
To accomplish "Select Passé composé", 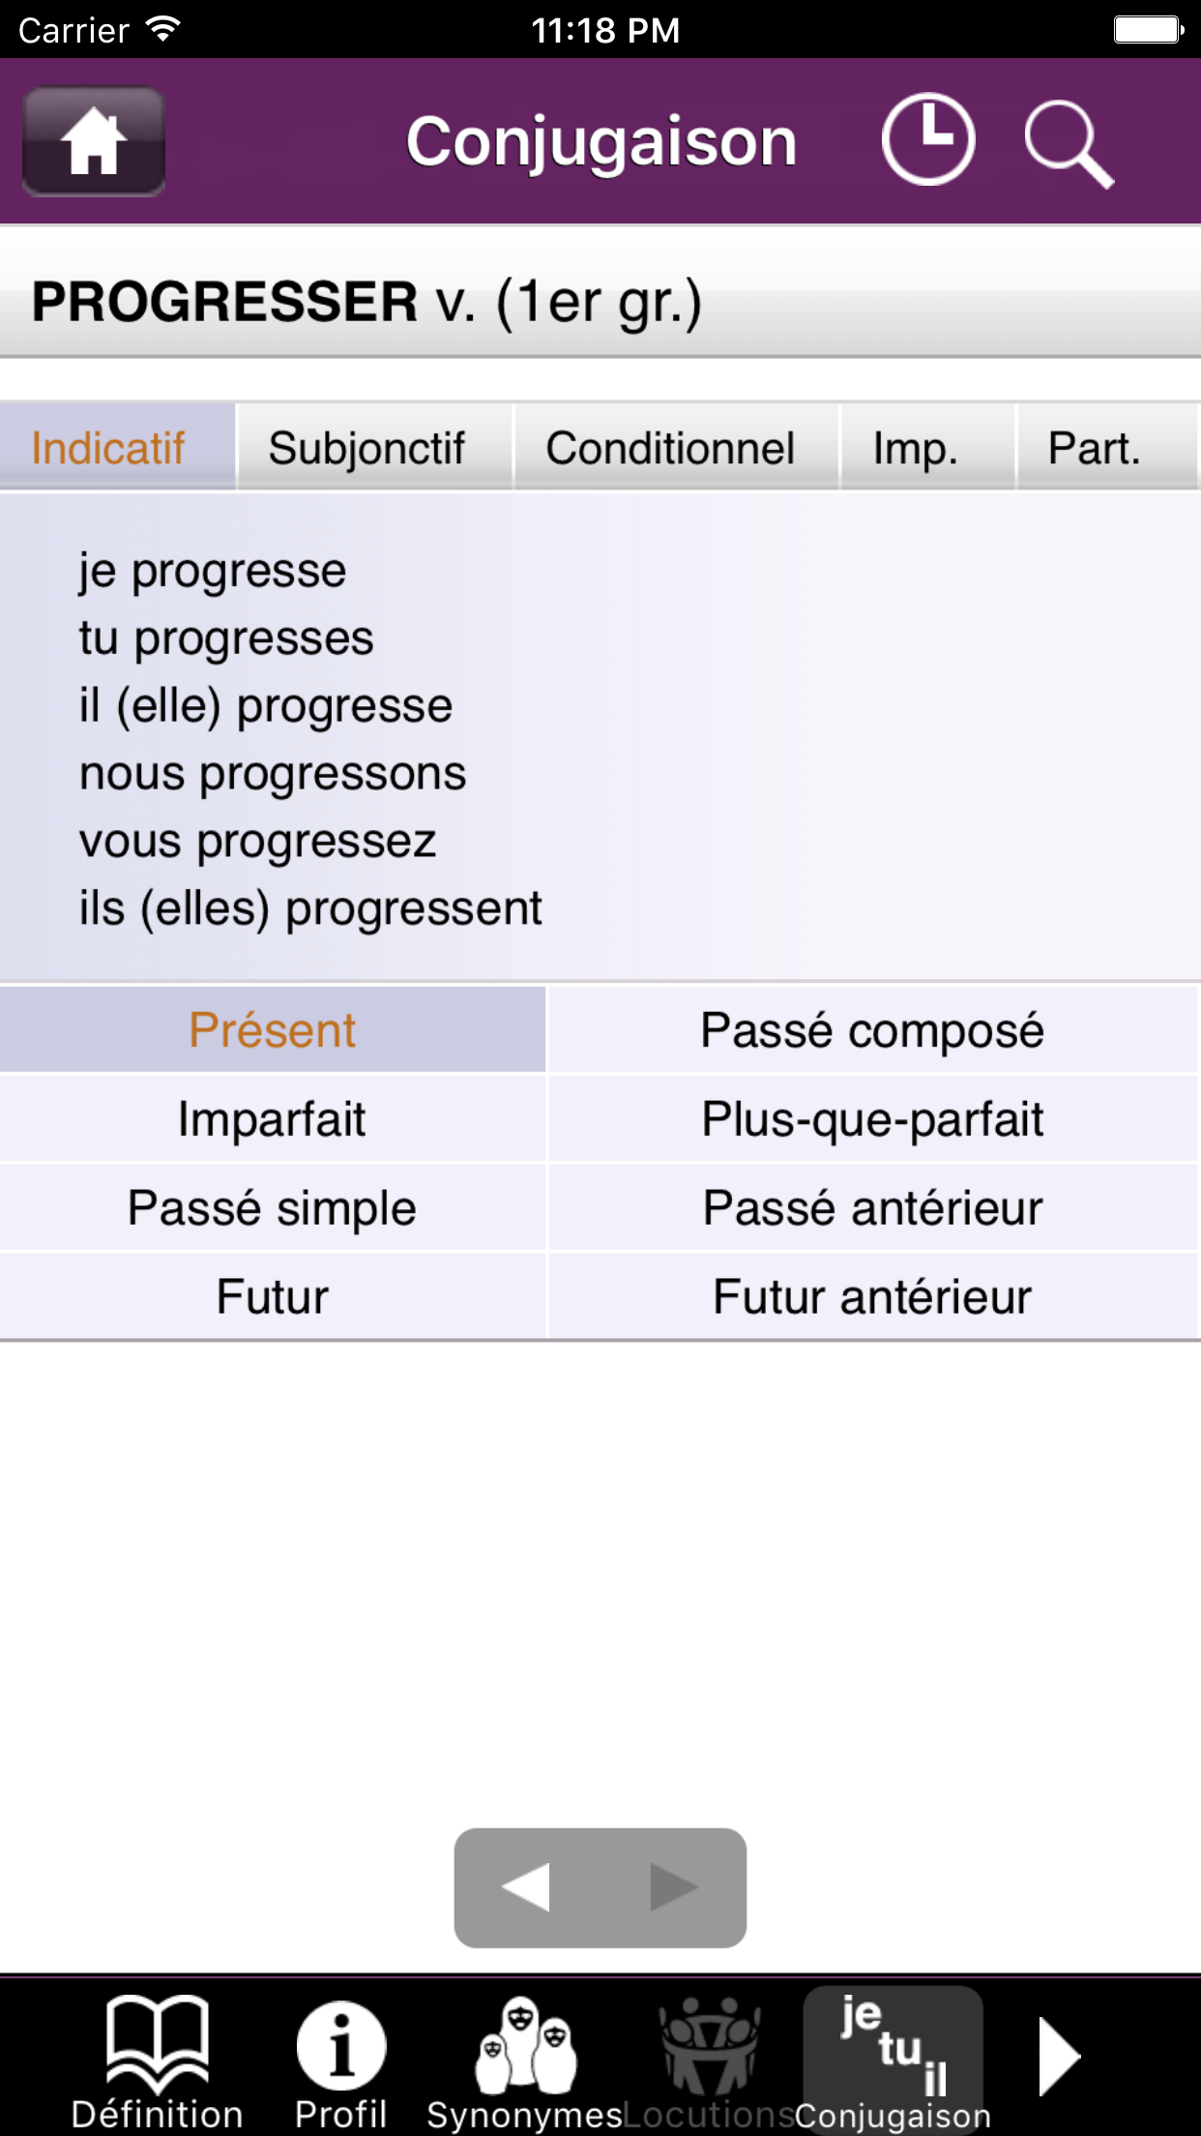I will click(872, 1028).
